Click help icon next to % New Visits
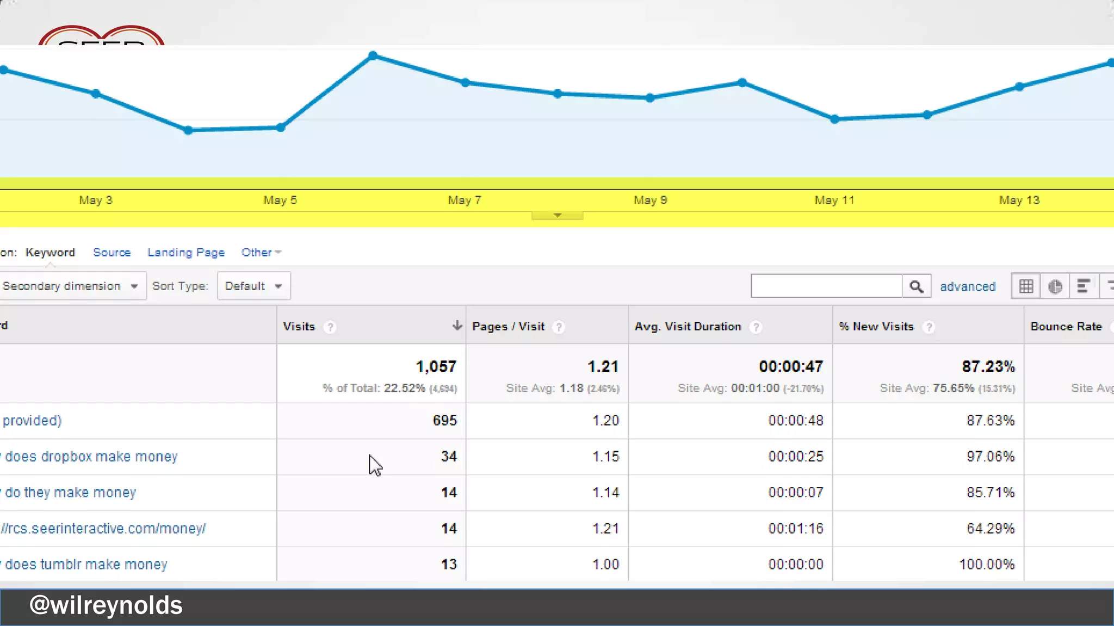The image size is (1114, 626). 929,327
